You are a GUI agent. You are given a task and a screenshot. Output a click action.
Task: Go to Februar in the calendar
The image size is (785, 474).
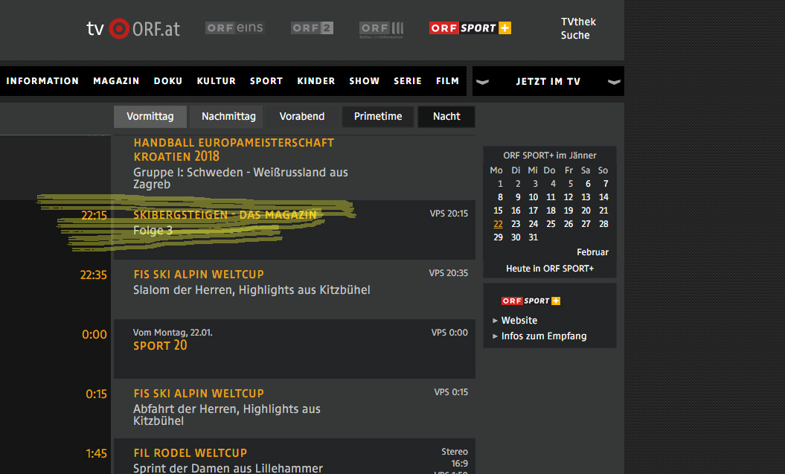[593, 252]
